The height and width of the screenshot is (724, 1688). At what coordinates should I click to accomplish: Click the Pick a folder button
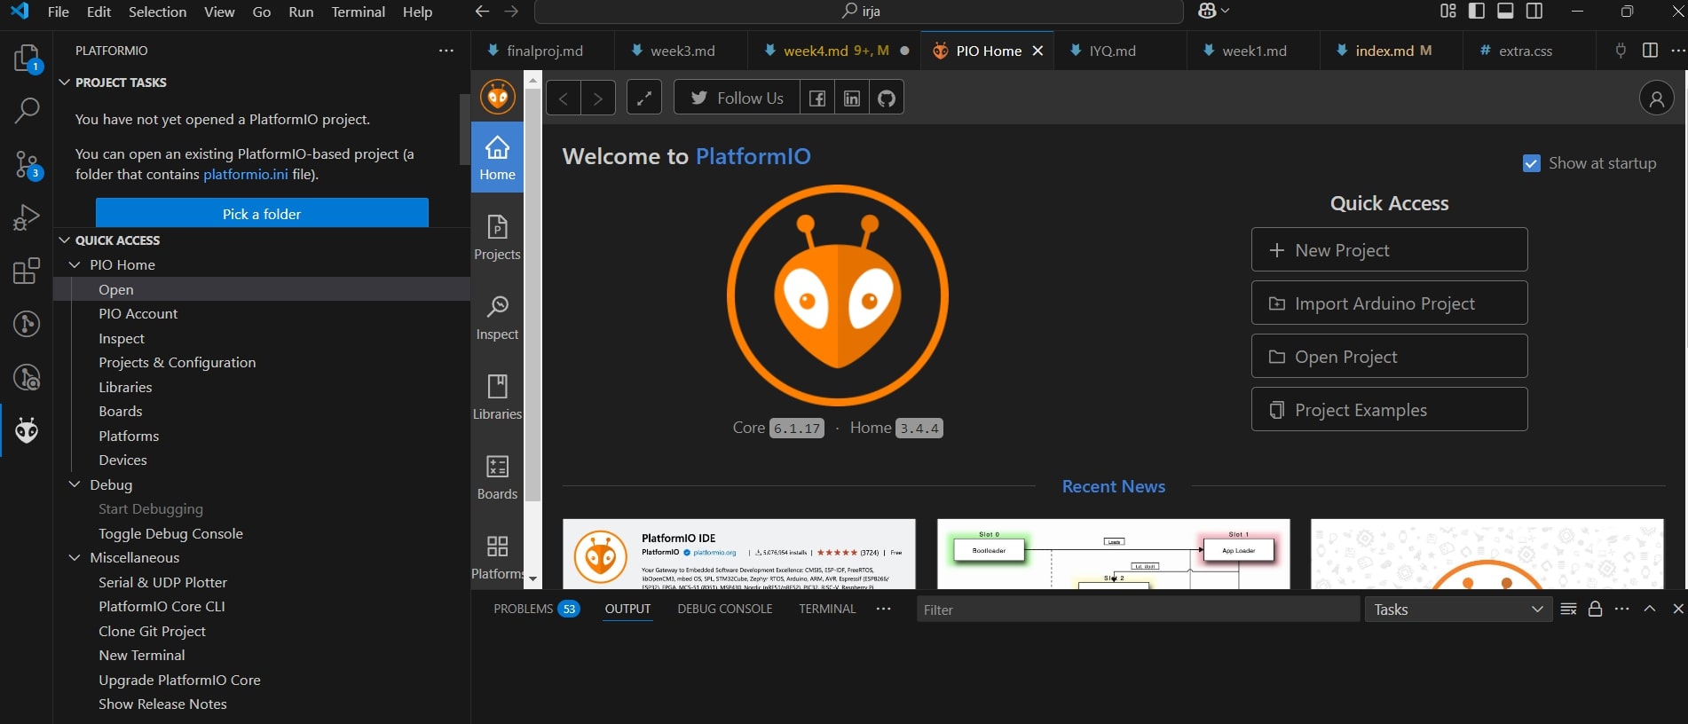(262, 214)
